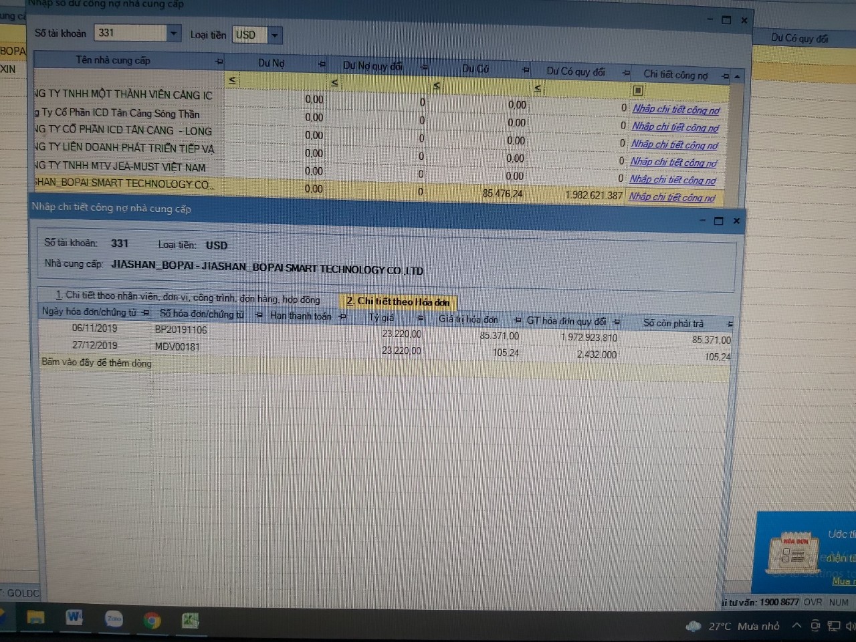856x642 pixels.
Task: Pin the GT hóa đơn quy đổi column
Action: (617, 322)
